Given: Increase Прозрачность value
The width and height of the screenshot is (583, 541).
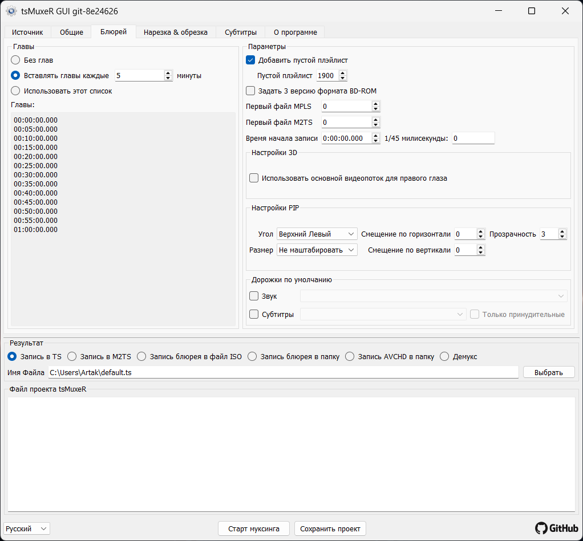Looking at the screenshot, I should pos(562,231).
